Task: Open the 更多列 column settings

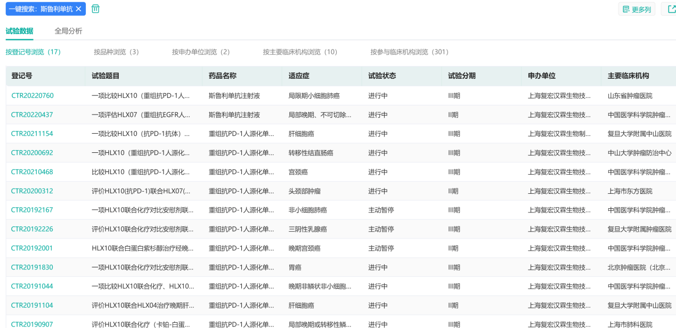Action: point(637,10)
